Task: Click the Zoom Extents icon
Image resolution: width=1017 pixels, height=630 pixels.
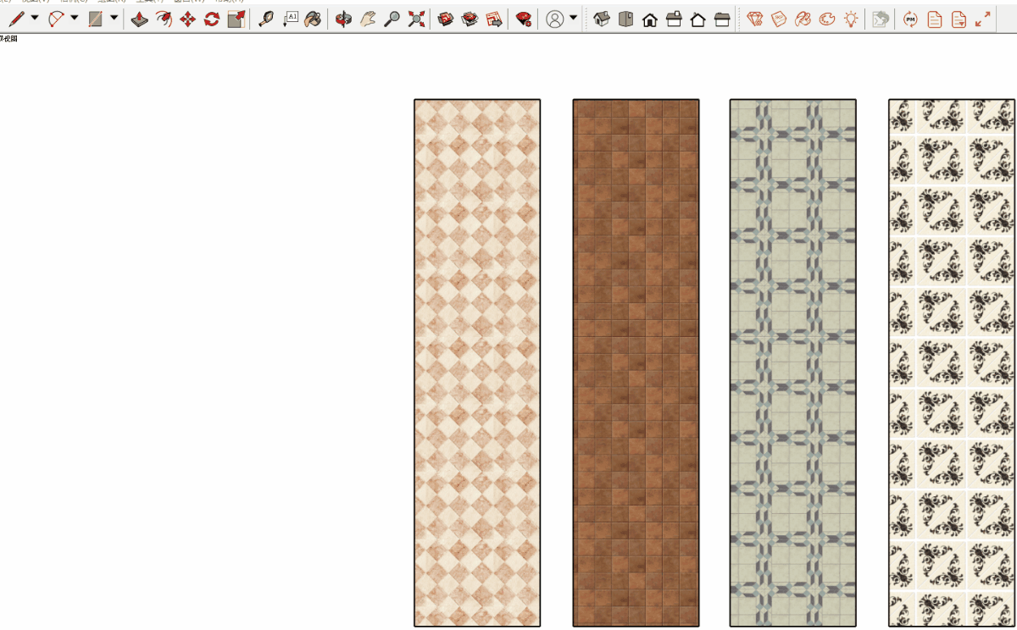Action: [x=416, y=19]
